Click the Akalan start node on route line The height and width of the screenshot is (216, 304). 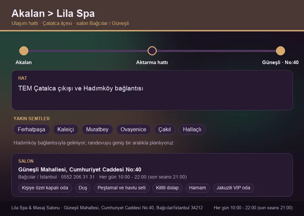24,51
